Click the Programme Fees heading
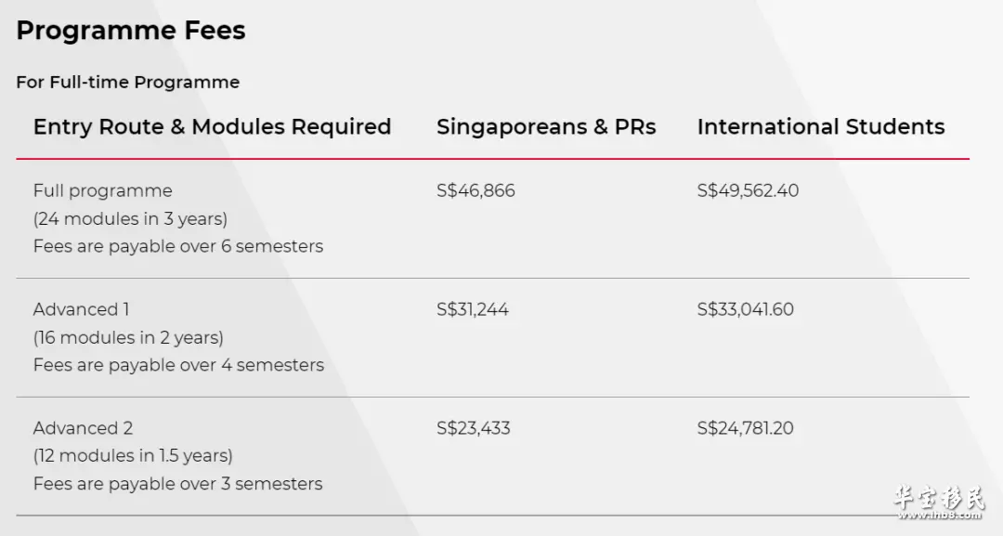This screenshot has width=1003, height=536. click(131, 31)
